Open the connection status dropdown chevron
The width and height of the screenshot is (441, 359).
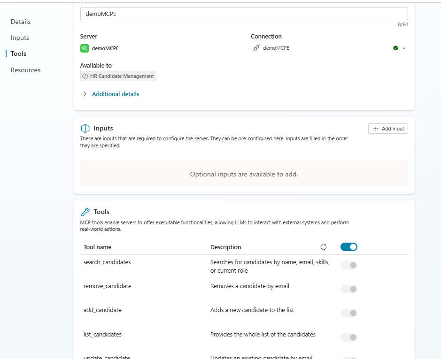[x=404, y=48]
